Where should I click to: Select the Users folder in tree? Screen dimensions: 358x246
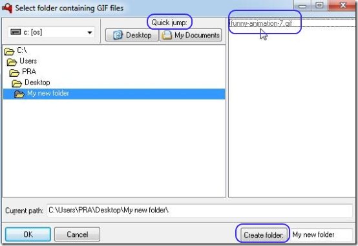click(28, 61)
